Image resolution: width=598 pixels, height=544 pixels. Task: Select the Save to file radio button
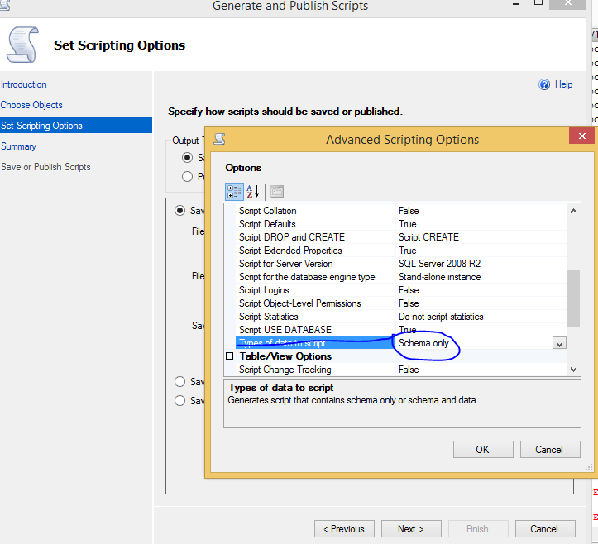(x=179, y=211)
